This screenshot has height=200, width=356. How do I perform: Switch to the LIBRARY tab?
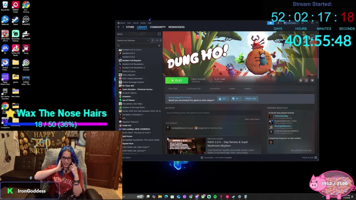(142, 27)
